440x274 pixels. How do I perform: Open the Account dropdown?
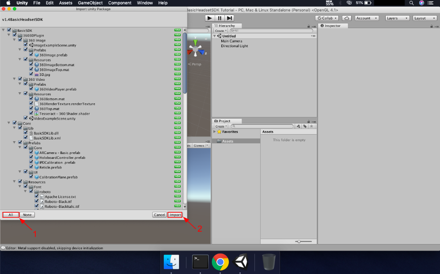click(x=367, y=18)
